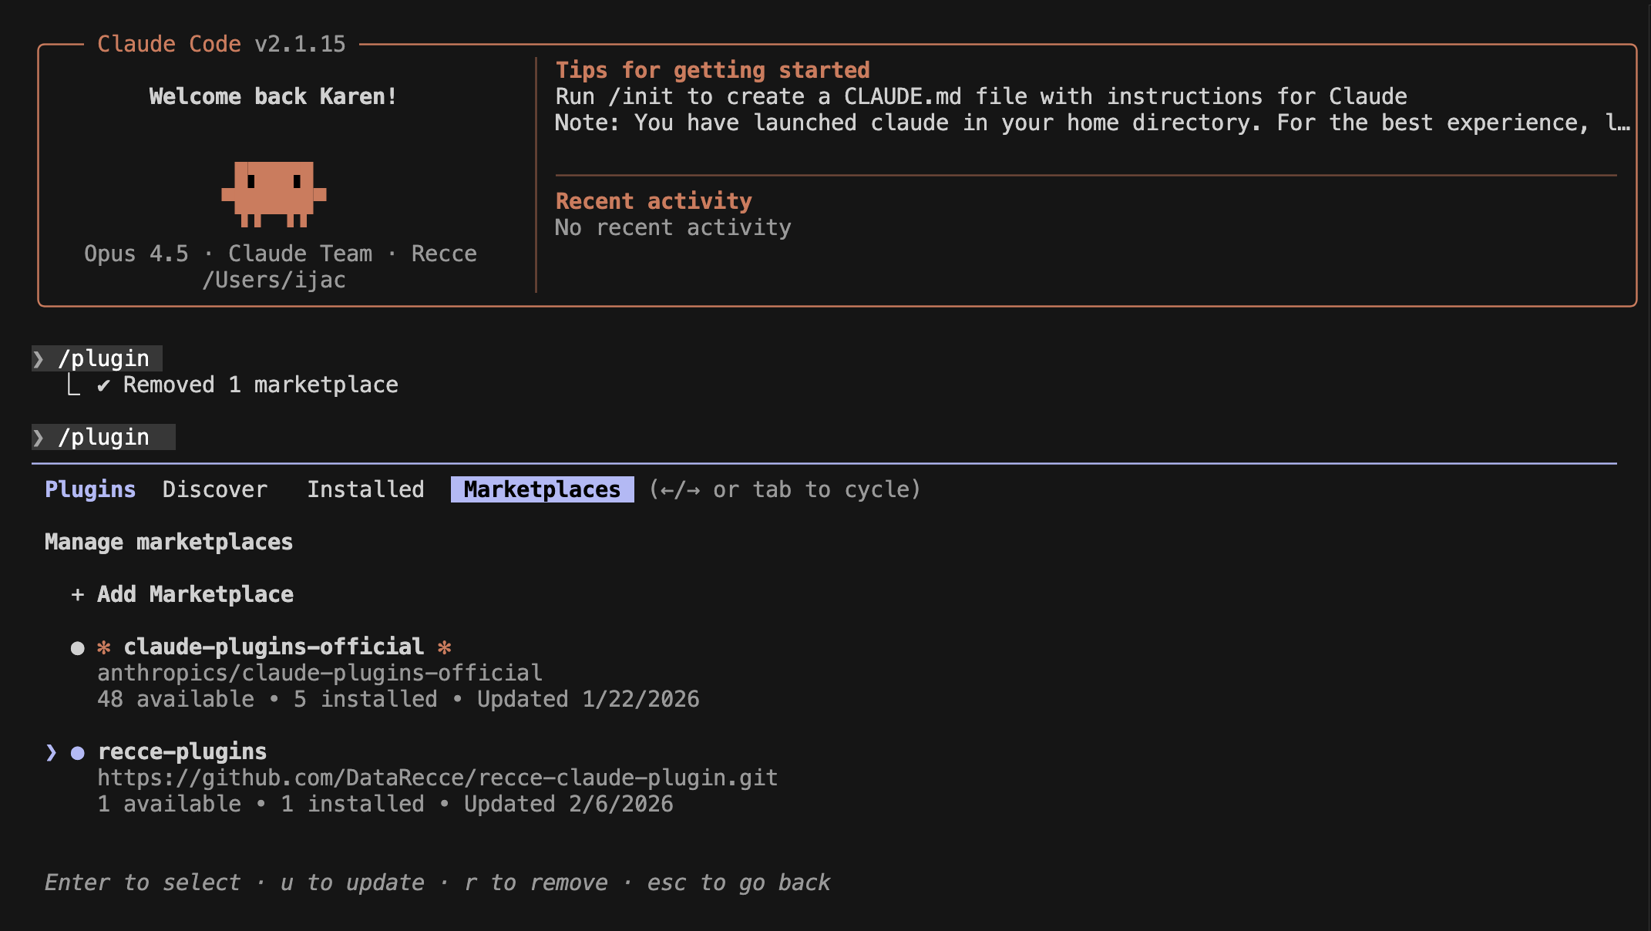The width and height of the screenshot is (1651, 931).
Task: Click the orange asterisk after claude-plugins-official
Action: [x=445, y=647]
